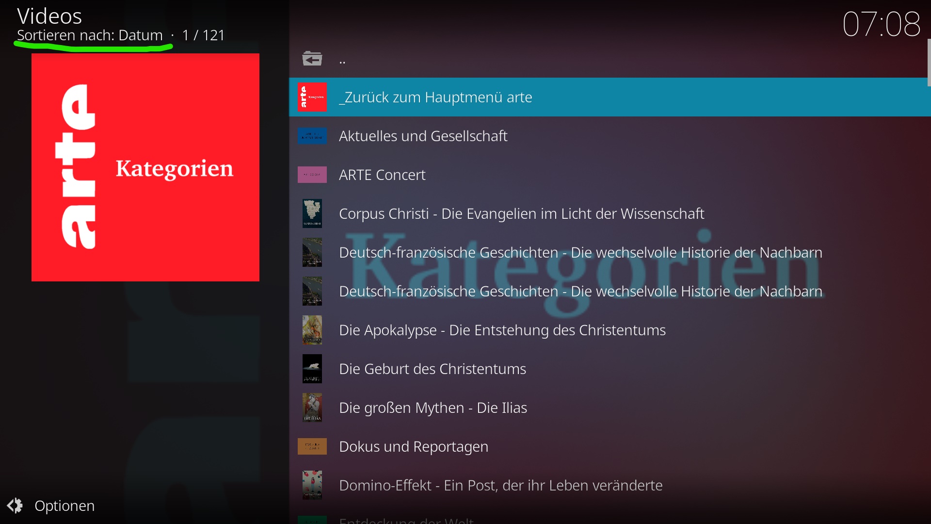Click the Videos heading

coord(49,16)
